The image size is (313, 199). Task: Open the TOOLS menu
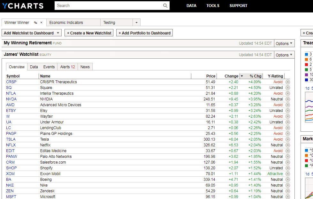(x=213, y=6)
